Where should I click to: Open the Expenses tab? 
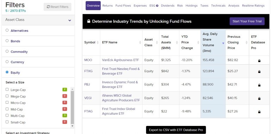[140, 6]
